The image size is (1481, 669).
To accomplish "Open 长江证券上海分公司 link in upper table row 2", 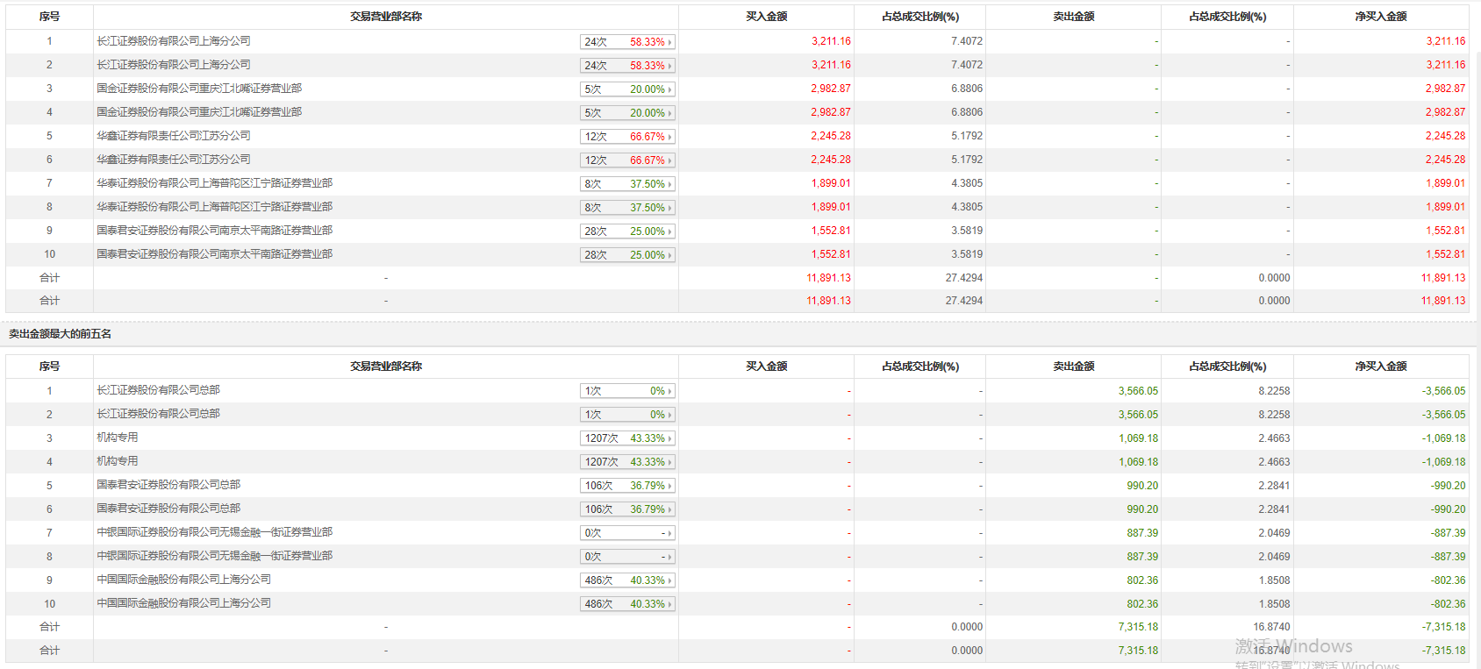I will 174,65.
